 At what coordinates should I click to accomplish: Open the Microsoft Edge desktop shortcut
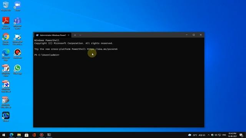pyautogui.click(x=6, y=55)
